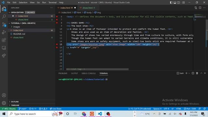Click the html breadcrumb segment
Image resolution: width=208 pixels, height=117 pixels.
pyautogui.click(x=77, y=12)
